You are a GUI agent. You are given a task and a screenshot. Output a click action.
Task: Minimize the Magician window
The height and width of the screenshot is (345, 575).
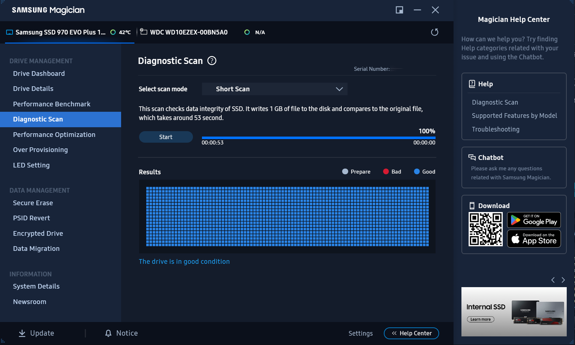[x=417, y=10]
